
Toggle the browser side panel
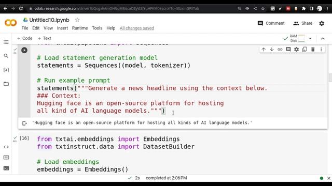click(311, 8)
